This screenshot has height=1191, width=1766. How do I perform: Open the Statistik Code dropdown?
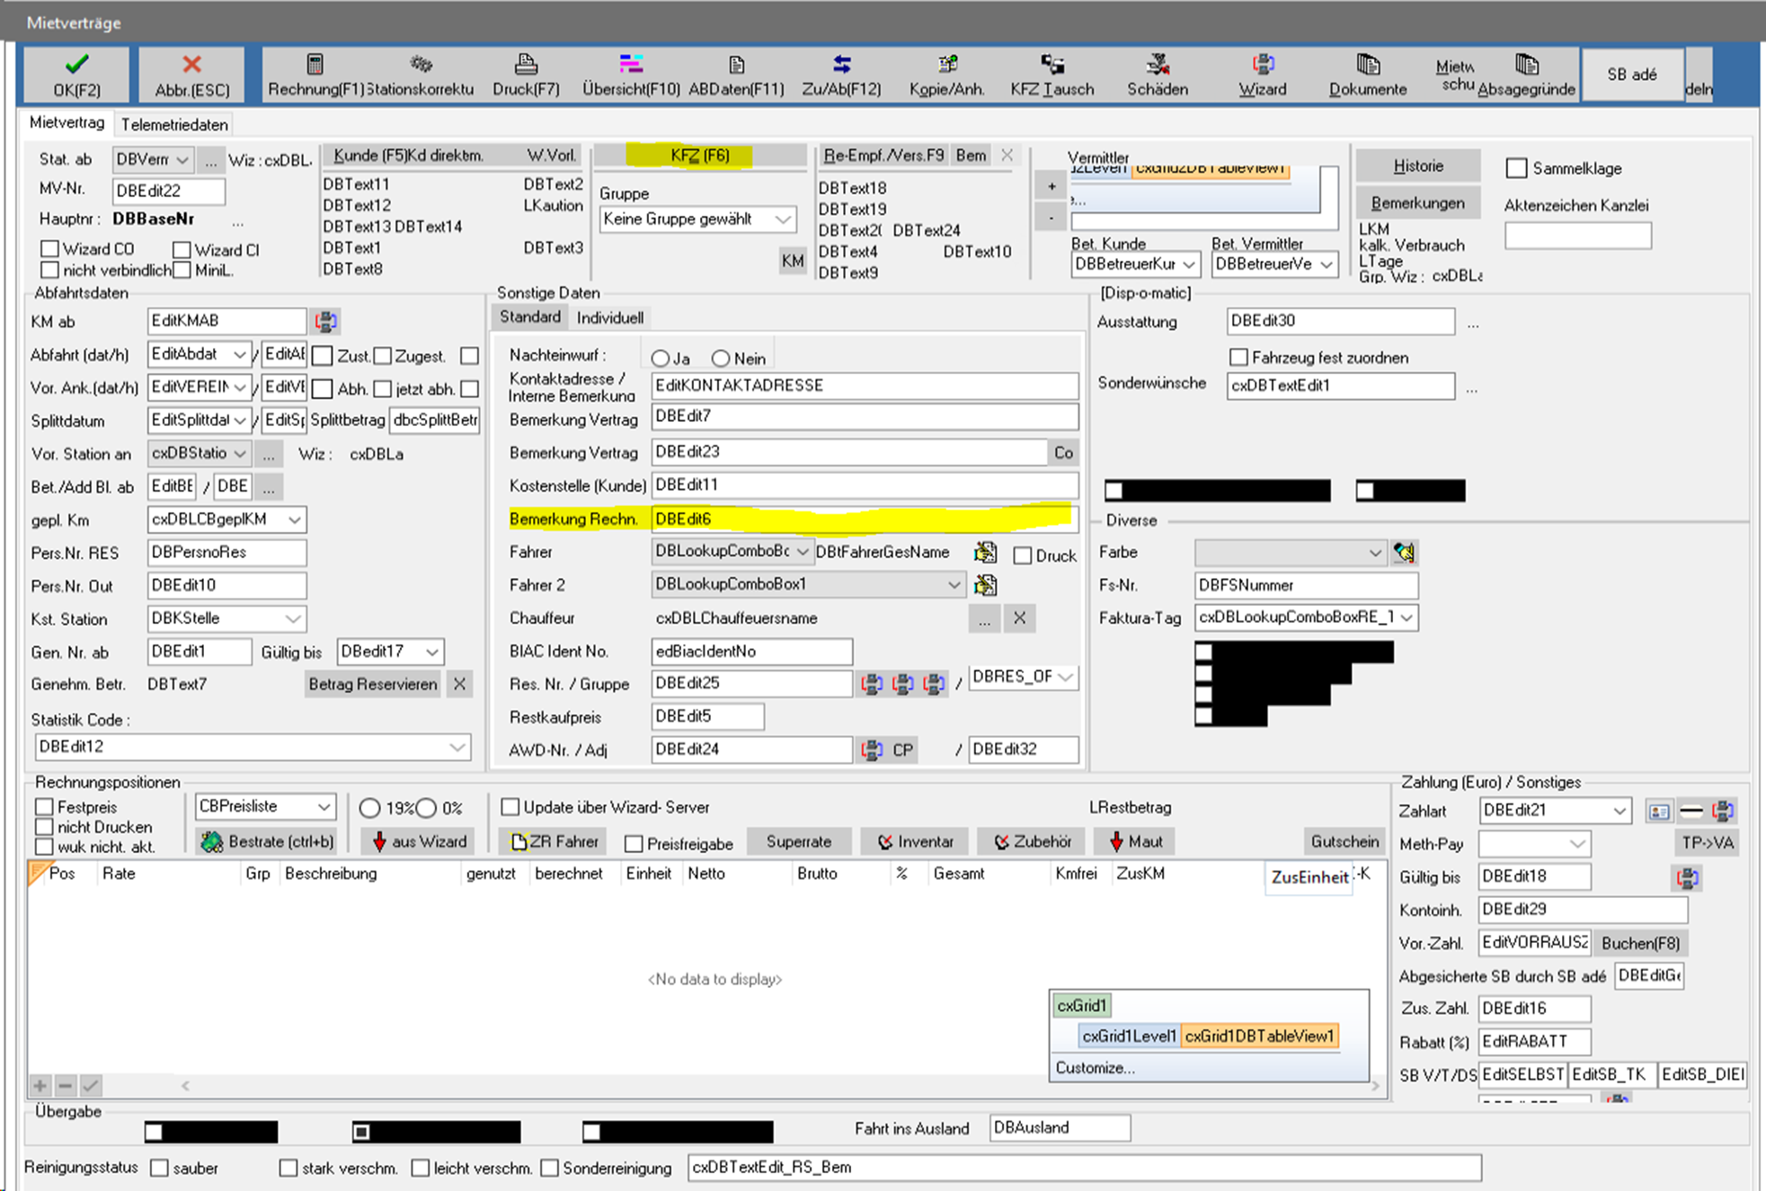point(457,747)
